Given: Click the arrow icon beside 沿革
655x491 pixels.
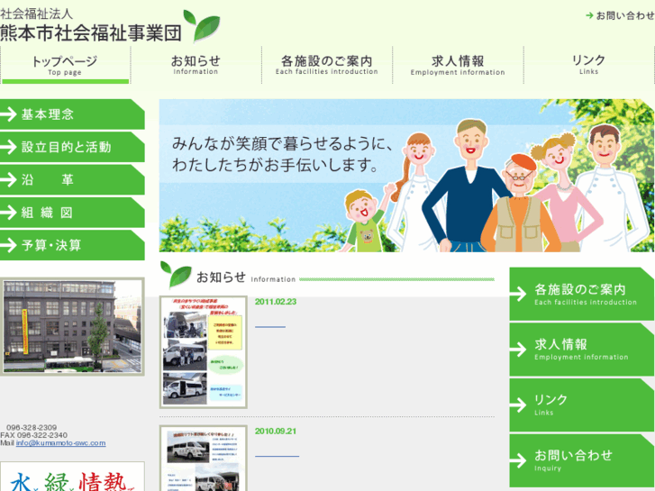Looking at the screenshot, I should click(x=8, y=179).
